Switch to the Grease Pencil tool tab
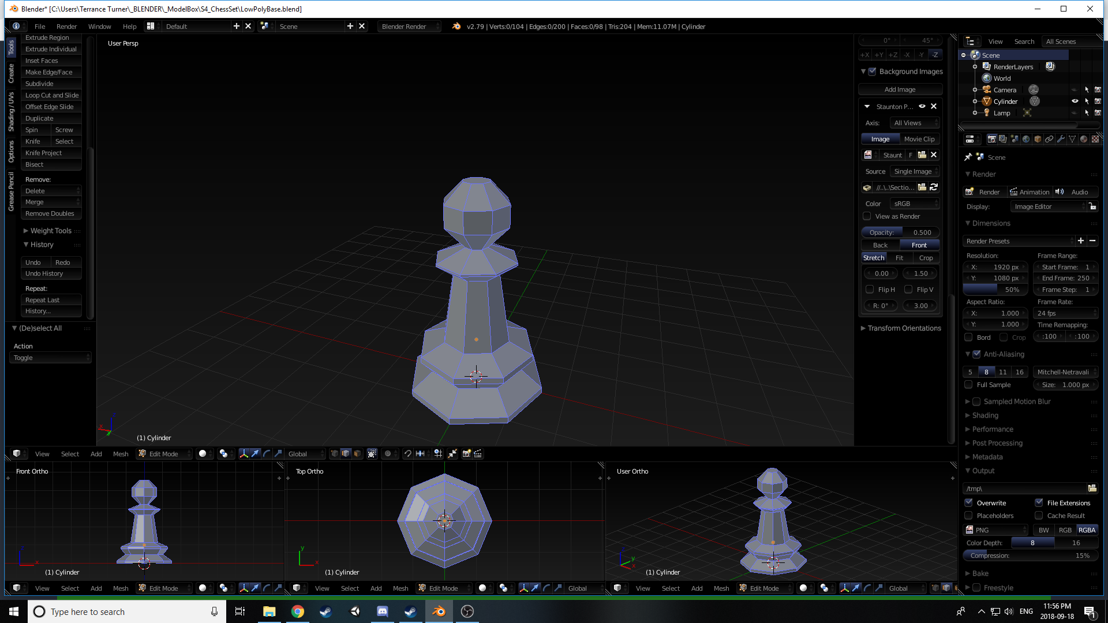 pyautogui.click(x=11, y=192)
